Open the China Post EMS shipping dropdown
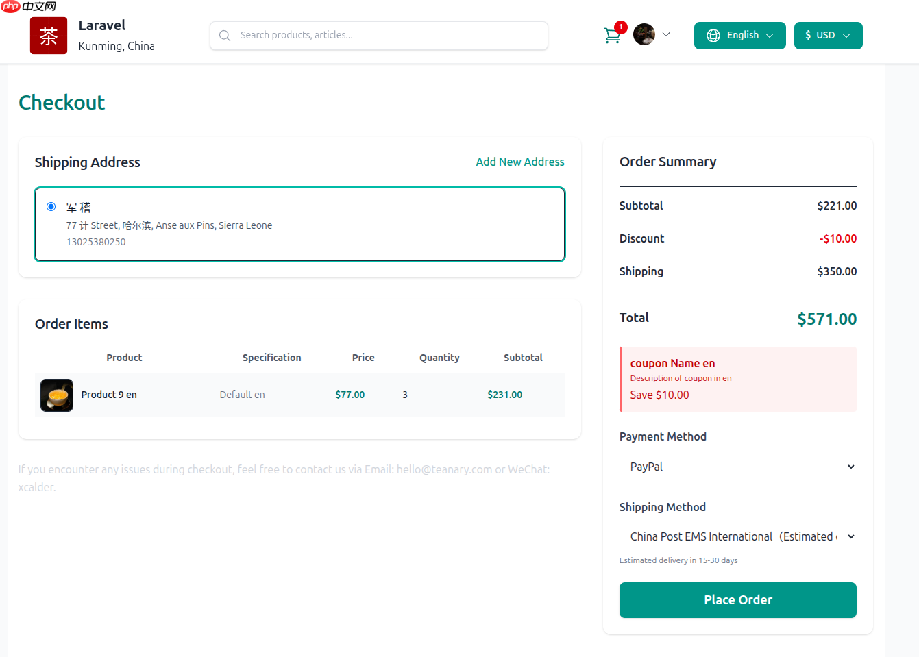919x657 pixels. (x=738, y=536)
